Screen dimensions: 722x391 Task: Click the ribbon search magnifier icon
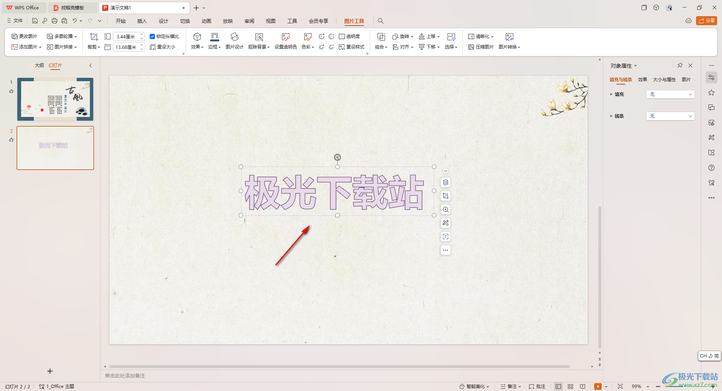381,21
